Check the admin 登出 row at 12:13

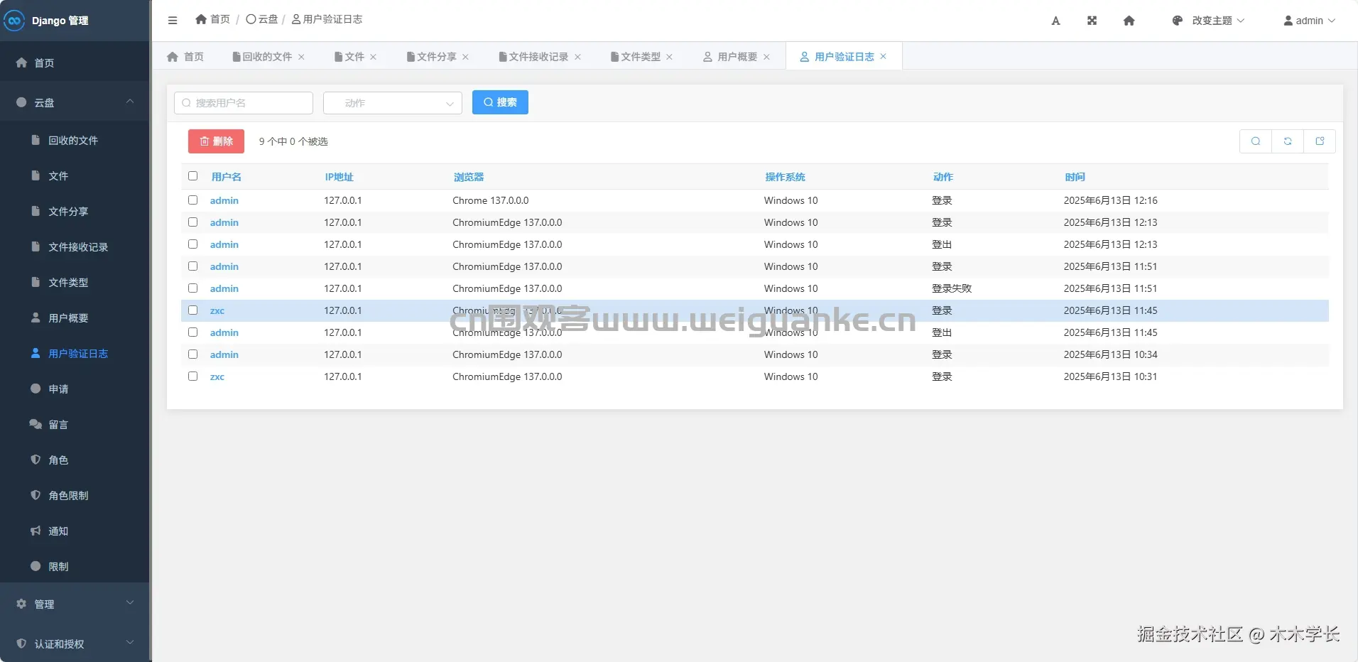pos(192,244)
